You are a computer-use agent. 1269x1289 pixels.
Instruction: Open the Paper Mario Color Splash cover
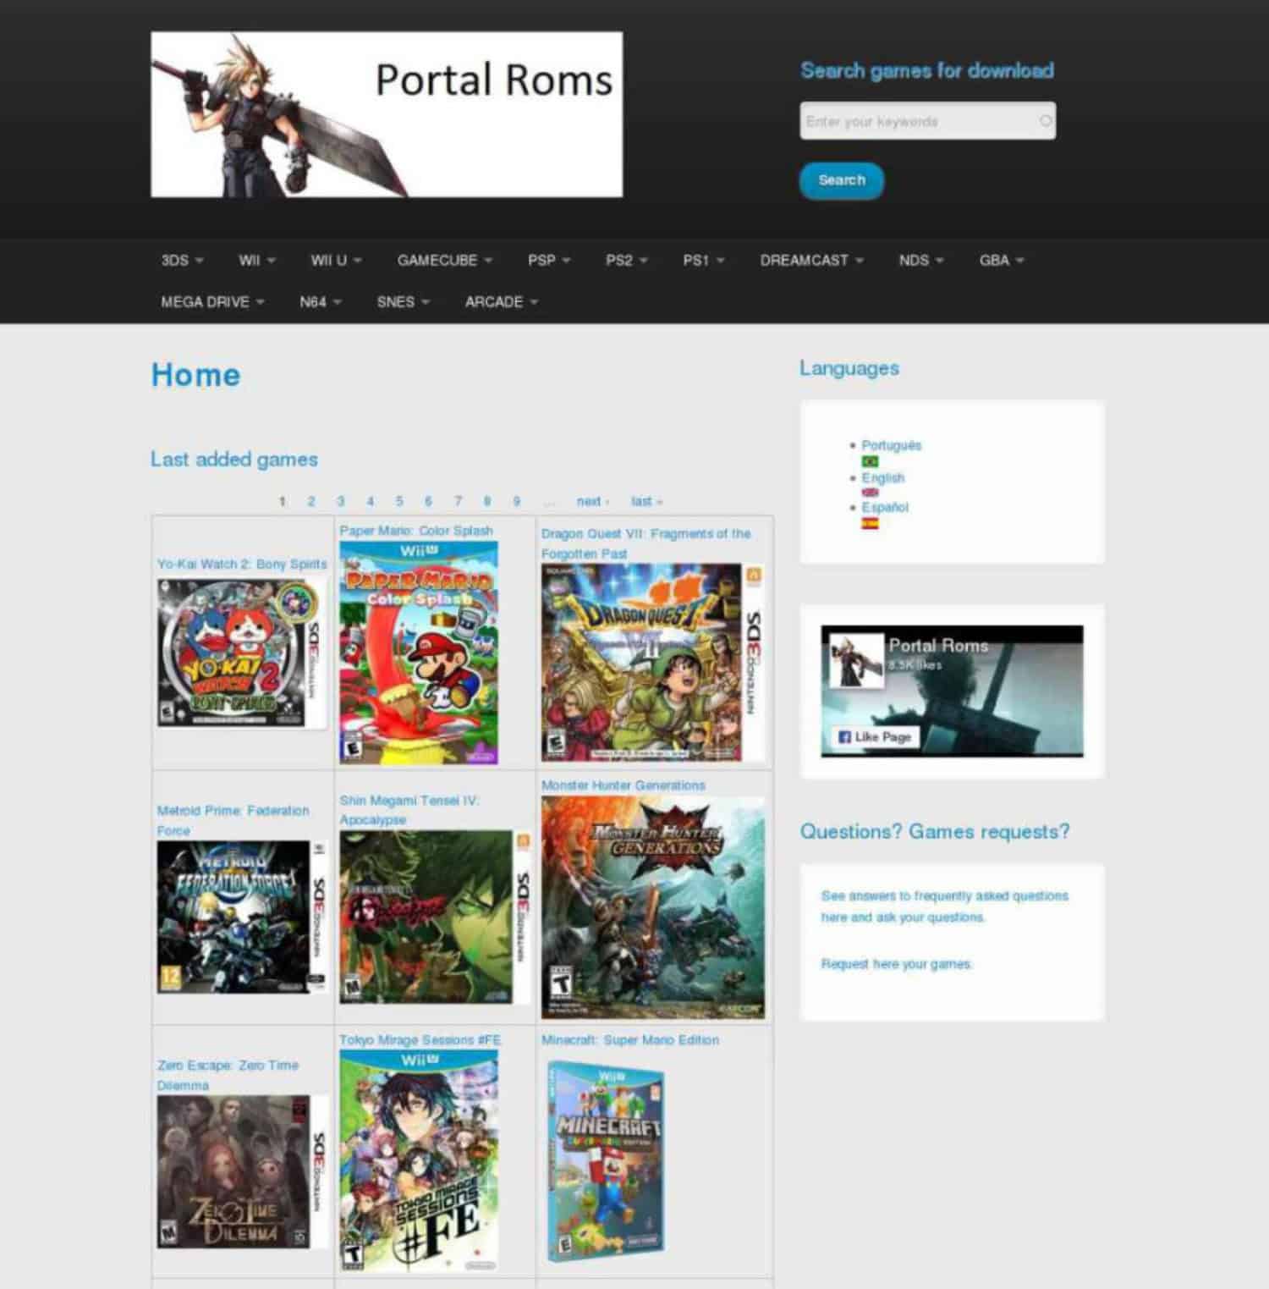(419, 653)
